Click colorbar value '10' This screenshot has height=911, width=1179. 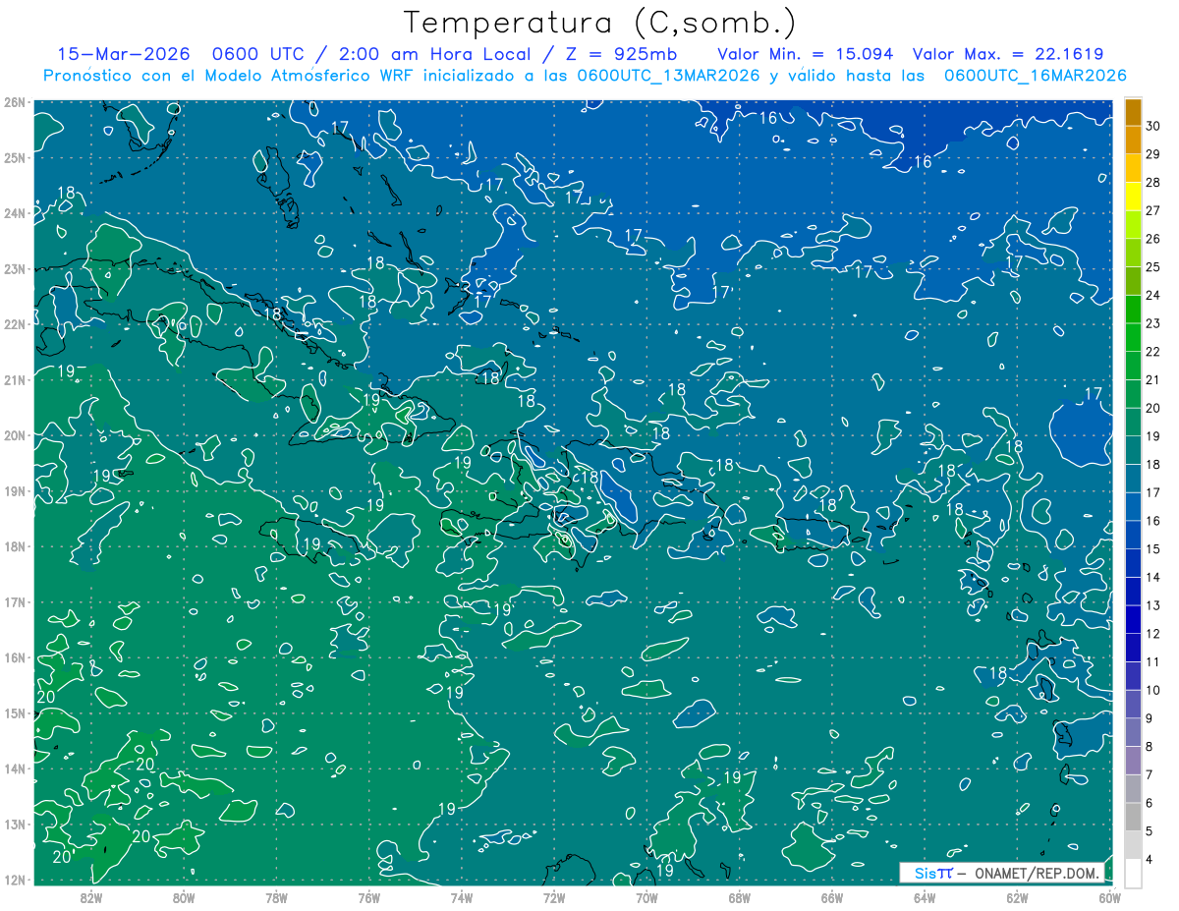pyautogui.click(x=1153, y=691)
